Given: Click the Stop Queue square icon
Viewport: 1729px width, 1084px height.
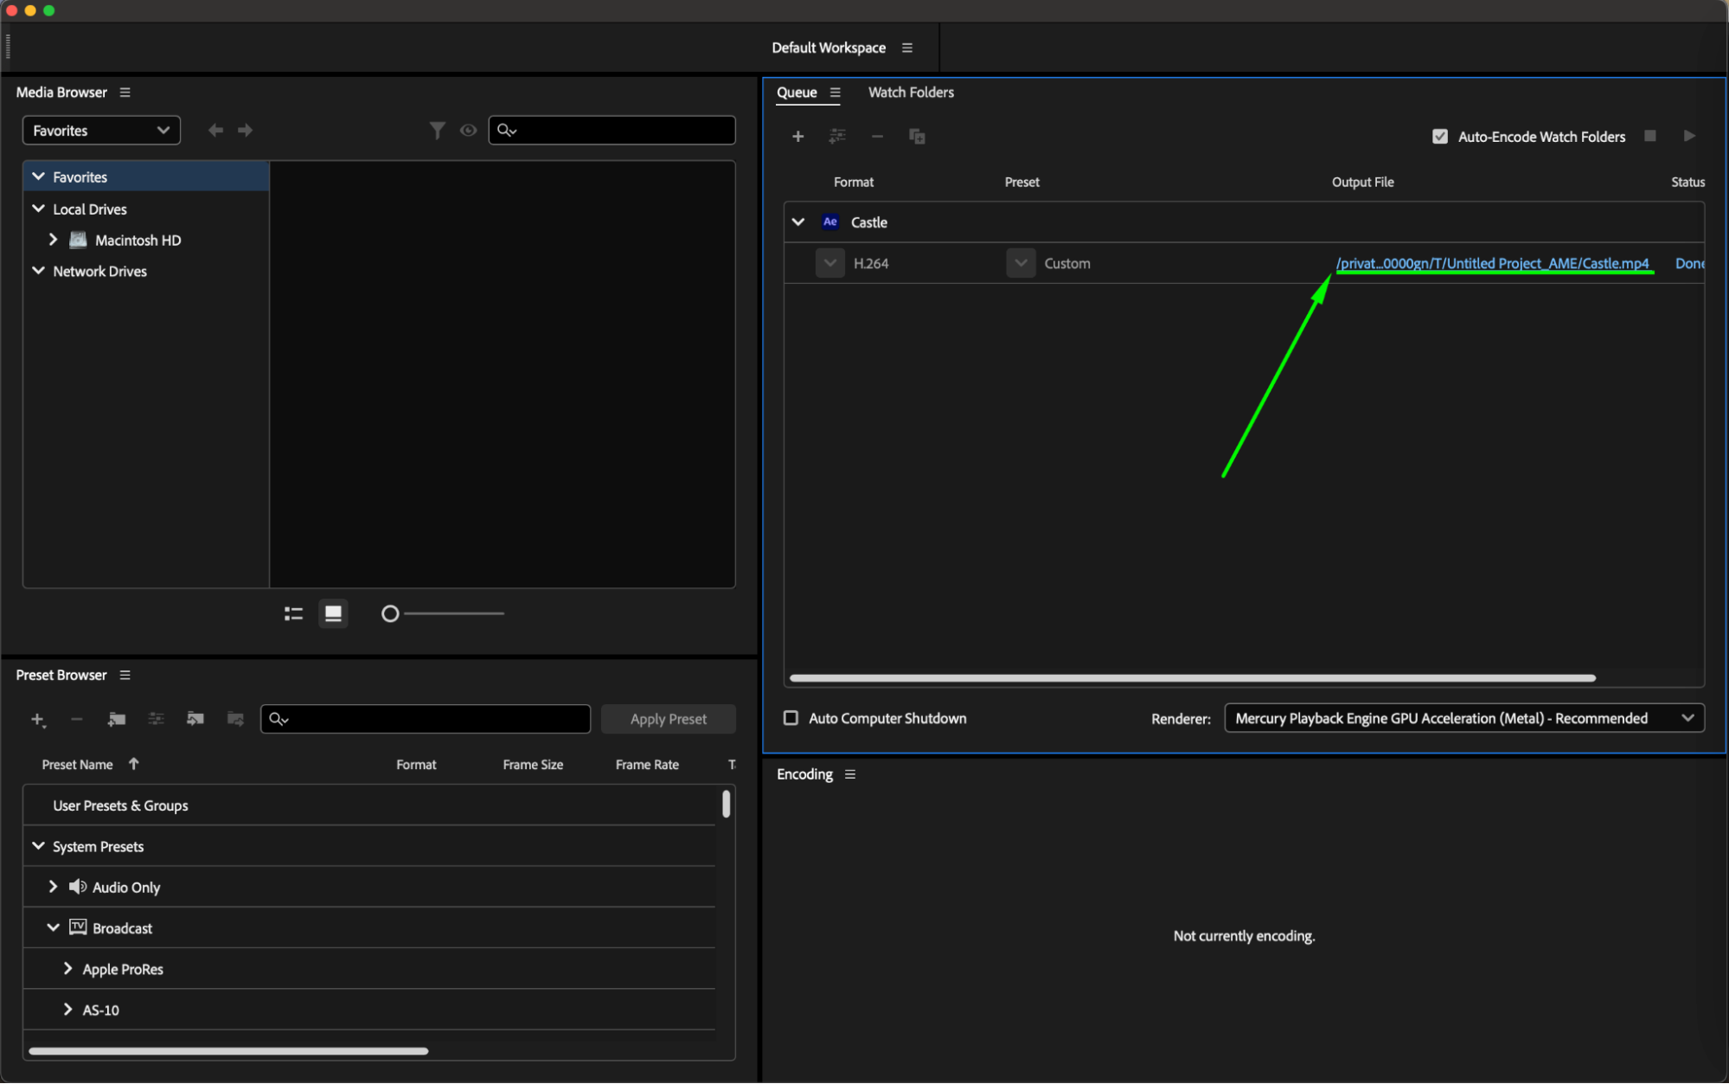Looking at the screenshot, I should click(1650, 136).
